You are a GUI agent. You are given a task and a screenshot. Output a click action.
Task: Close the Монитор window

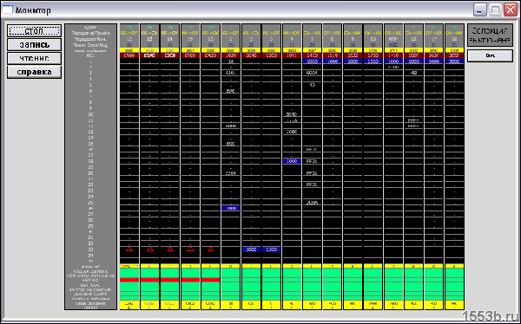[510, 10]
